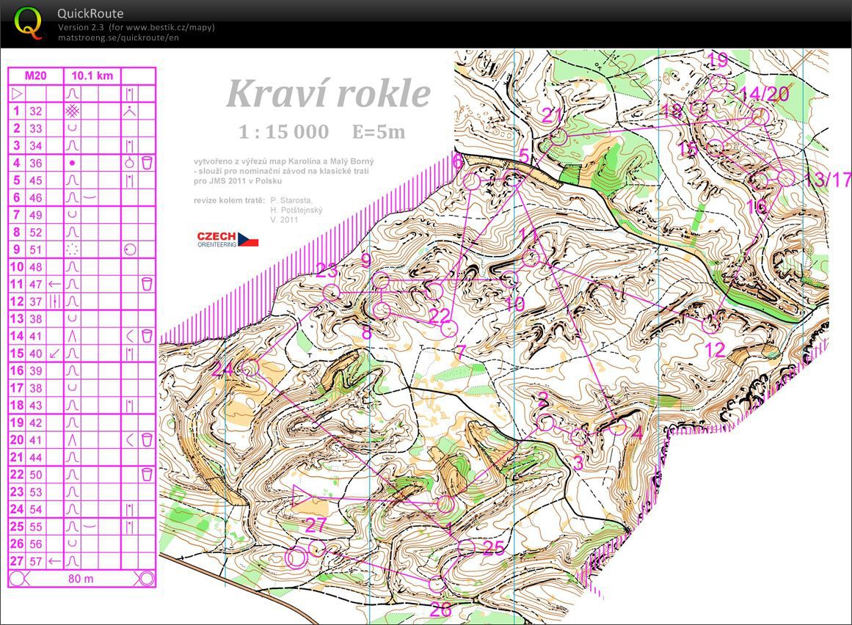Click control circle 19 on the map
The width and height of the screenshot is (852, 625).
pyautogui.click(x=719, y=83)
